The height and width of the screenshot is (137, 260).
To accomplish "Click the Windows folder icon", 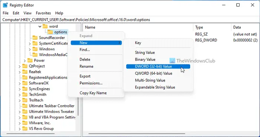I will (x=35, y=49).
